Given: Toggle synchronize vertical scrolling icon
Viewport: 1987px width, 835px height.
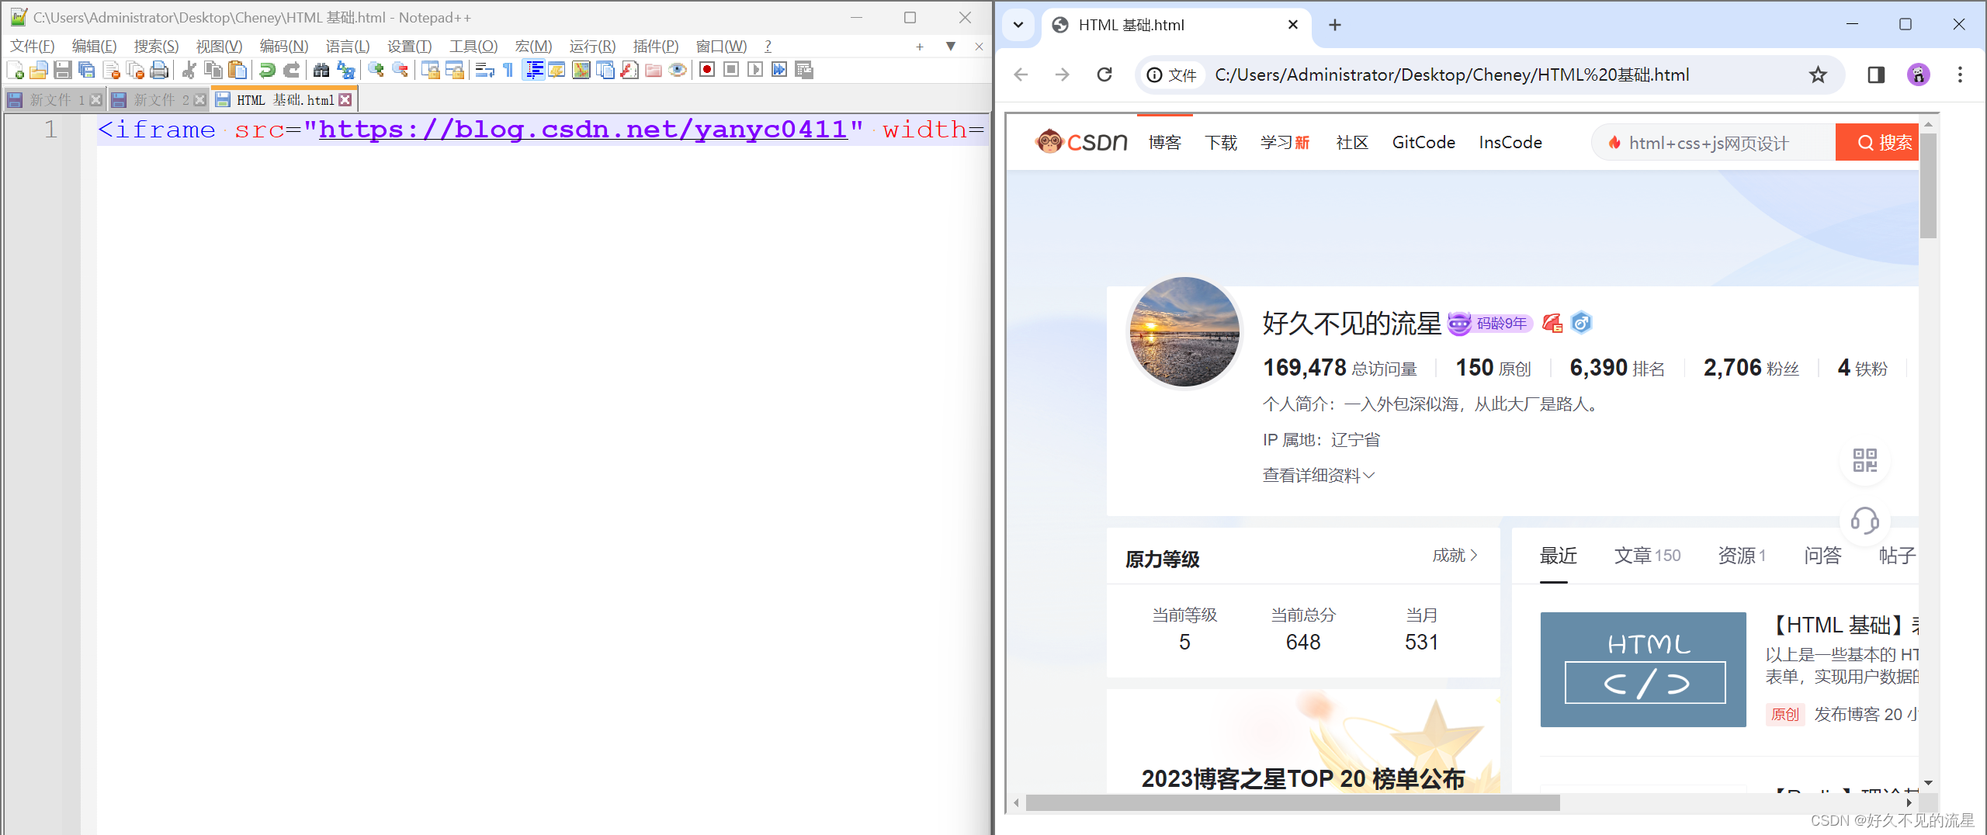Looking at the screenshot, I should coord(430,71).
